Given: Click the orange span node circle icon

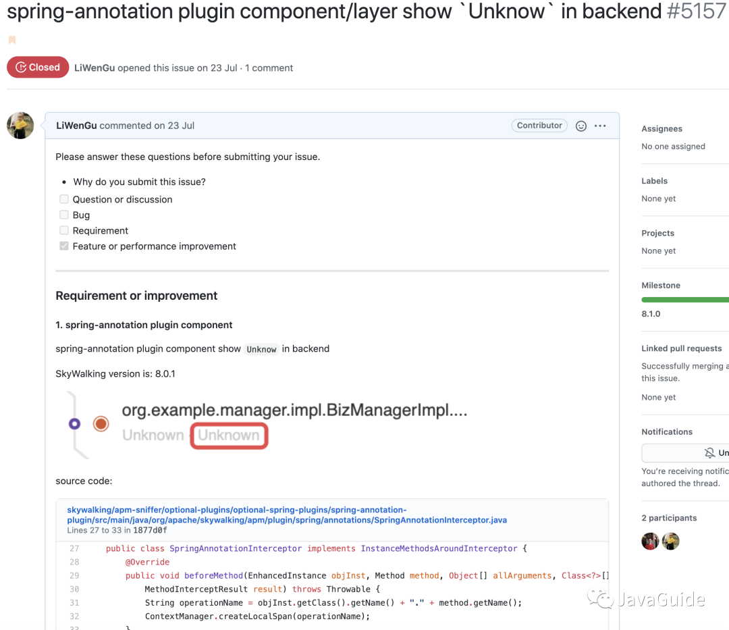Looking at the screenshot, I should [101, 424].
